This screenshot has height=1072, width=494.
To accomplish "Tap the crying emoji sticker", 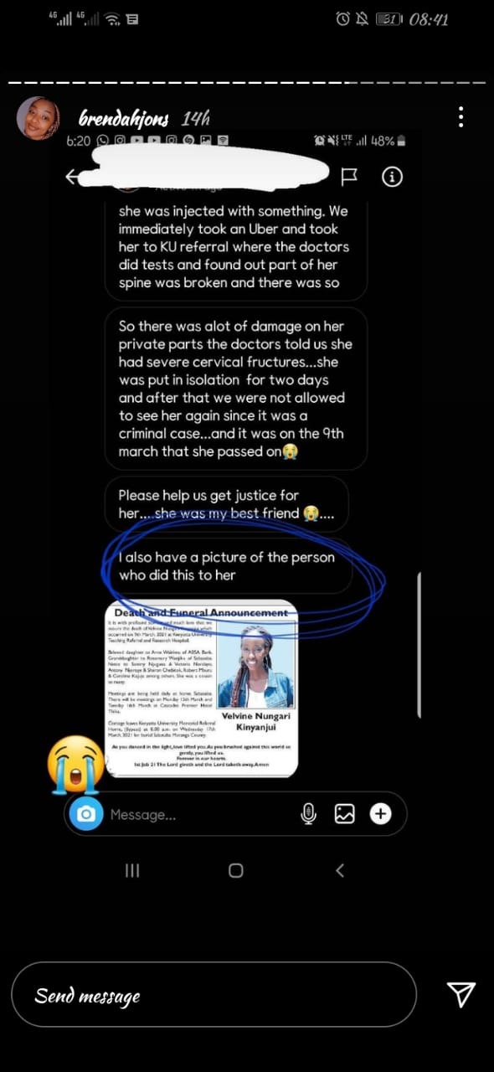I will tap(77, 764).
